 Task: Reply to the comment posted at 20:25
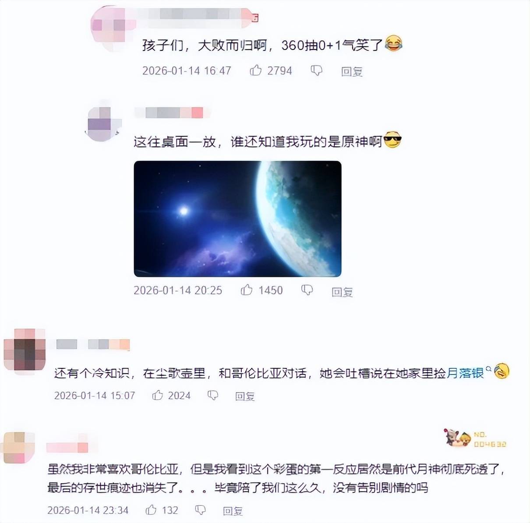(x=342, y=291)
